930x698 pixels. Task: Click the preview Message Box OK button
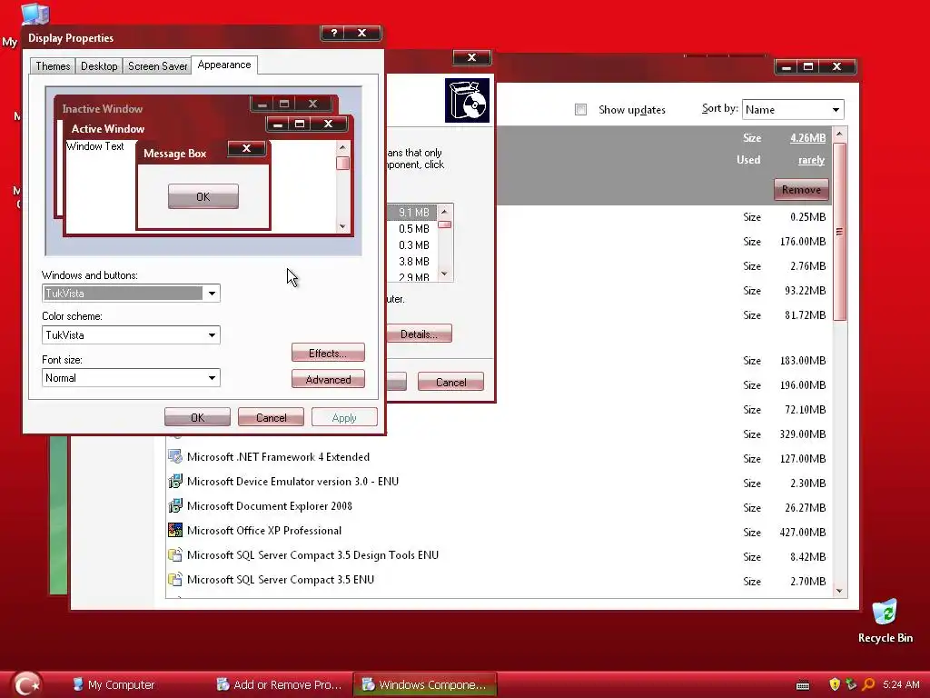pyautogui.click(x=203, y=196)
